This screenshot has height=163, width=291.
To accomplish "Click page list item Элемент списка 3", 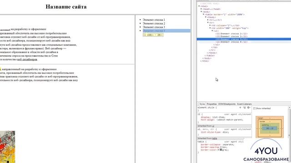I will click(154, 27).
